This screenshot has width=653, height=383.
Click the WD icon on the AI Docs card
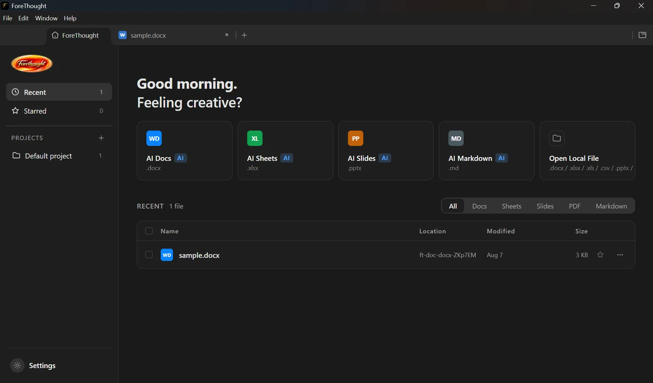154,138
